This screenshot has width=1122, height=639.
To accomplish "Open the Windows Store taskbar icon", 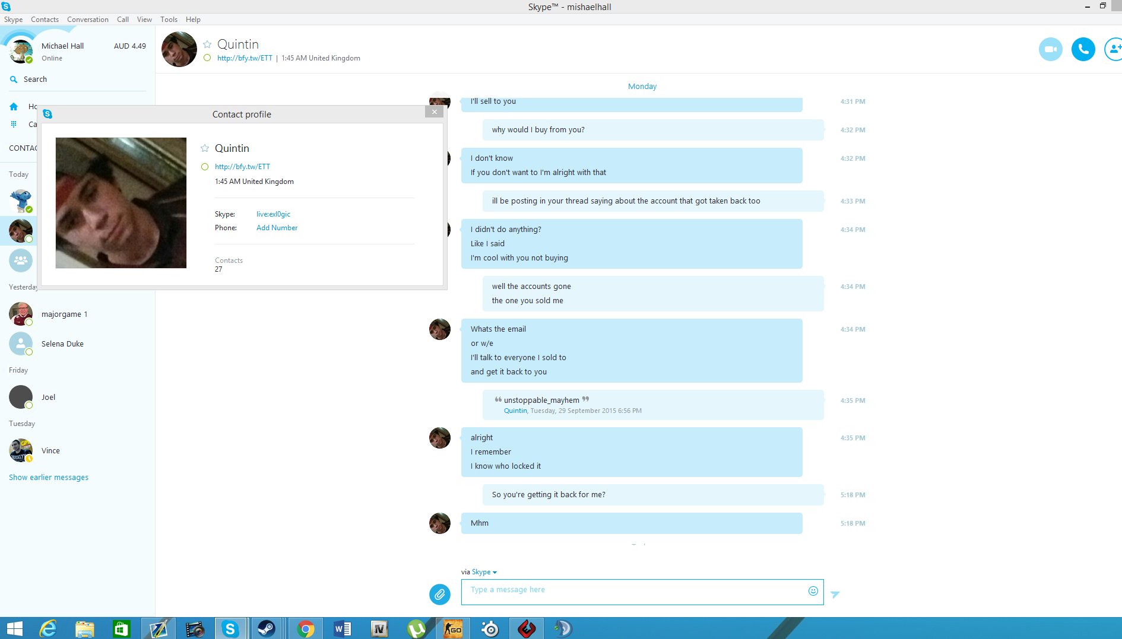I will coord(122,628).
